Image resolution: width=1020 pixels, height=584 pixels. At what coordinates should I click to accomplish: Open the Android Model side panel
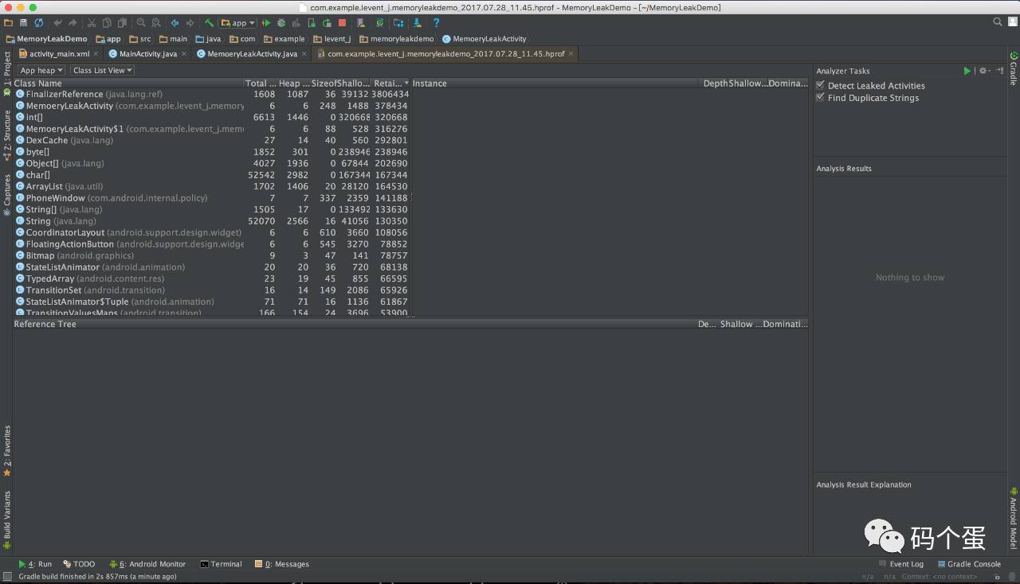[x=1014, y=517]
